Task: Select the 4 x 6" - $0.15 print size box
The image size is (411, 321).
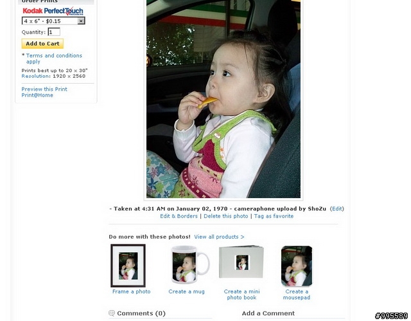Action: pos(53,21)
